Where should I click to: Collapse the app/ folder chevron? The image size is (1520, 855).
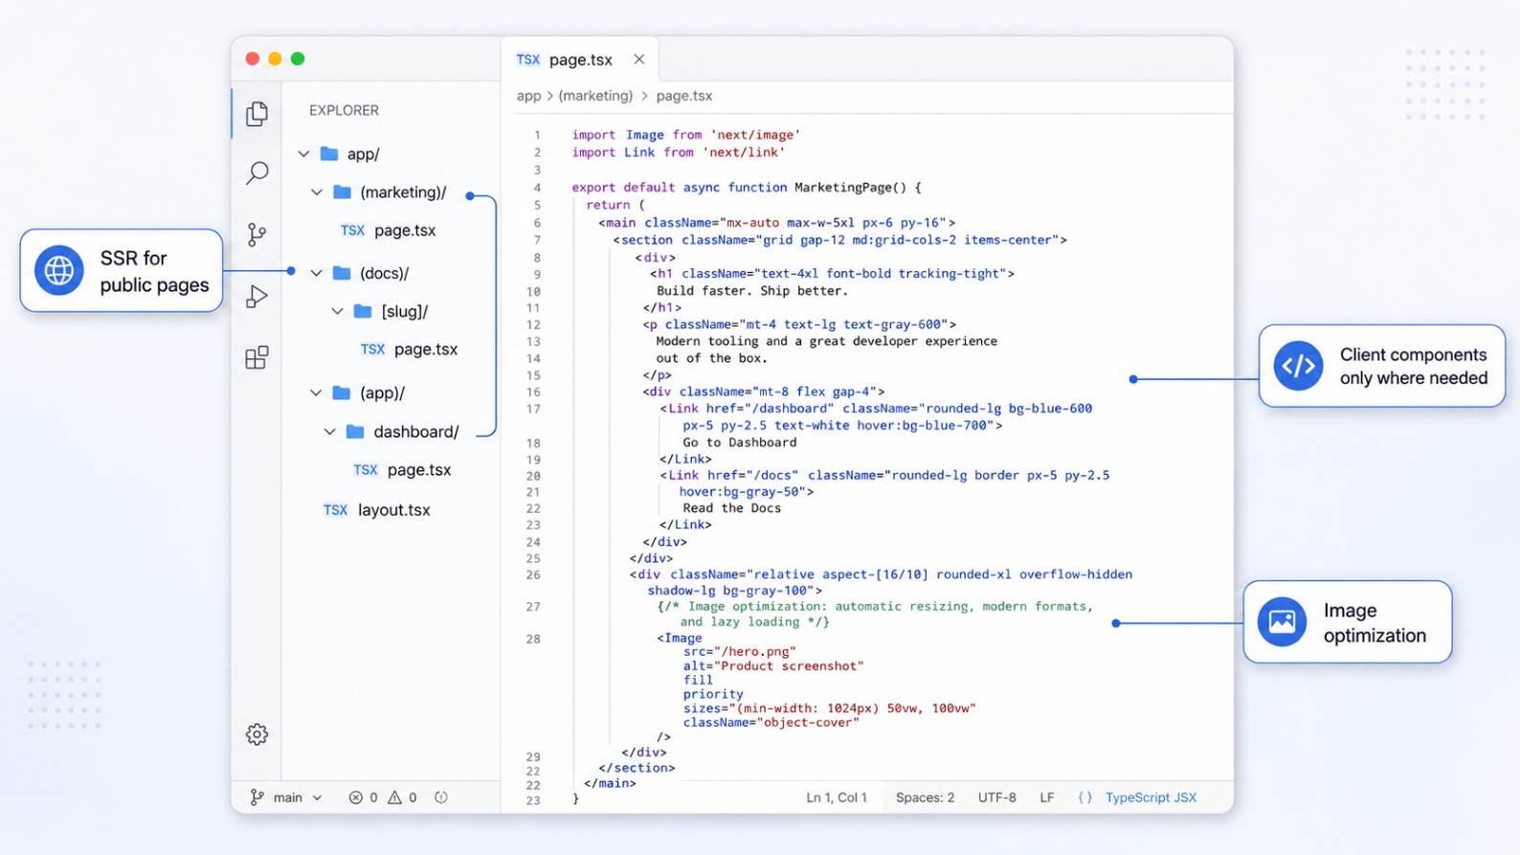[303, 153]
